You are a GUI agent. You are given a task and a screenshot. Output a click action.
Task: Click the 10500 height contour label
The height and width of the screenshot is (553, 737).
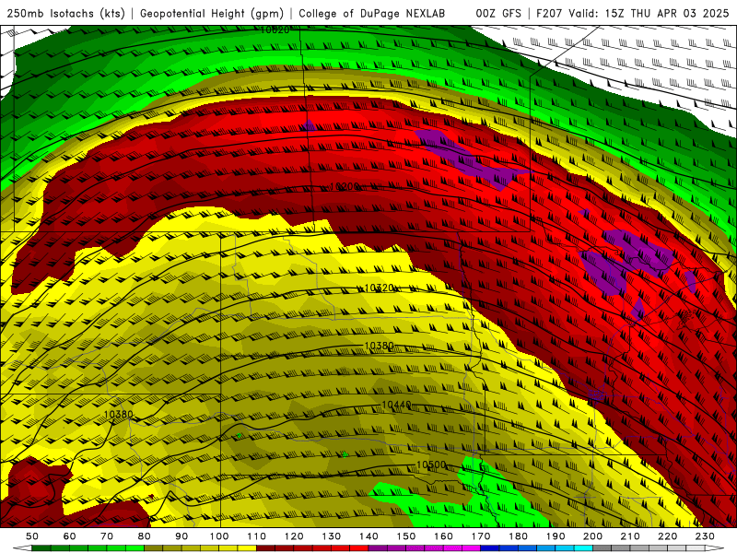click(431, 465)
